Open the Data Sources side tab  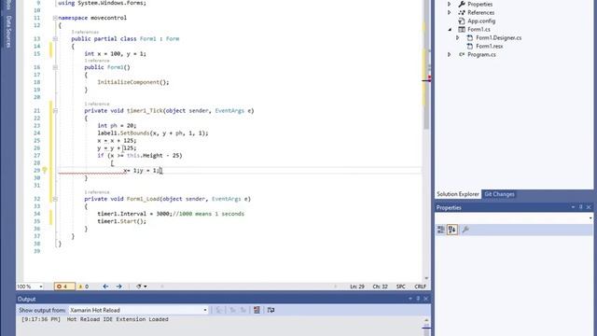(x=8, y=32)
